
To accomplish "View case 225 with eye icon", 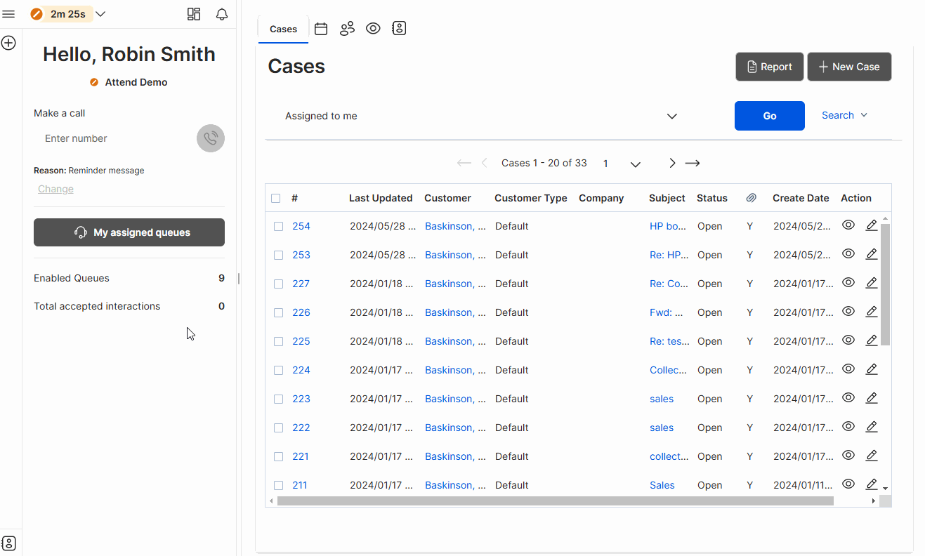I will [x=848, y=340].
